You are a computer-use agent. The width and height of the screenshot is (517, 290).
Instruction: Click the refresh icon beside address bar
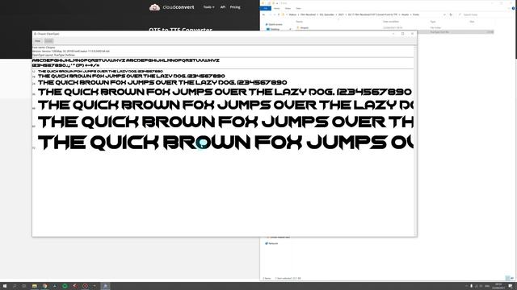click(x=451, y=14)
